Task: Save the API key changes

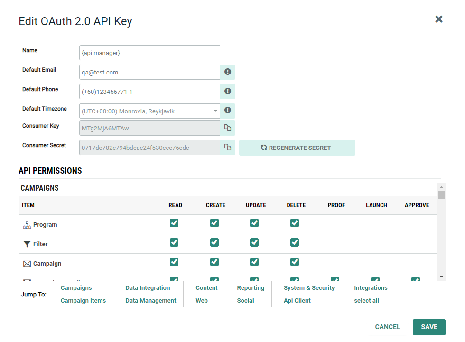Action: tap(429, 327)
